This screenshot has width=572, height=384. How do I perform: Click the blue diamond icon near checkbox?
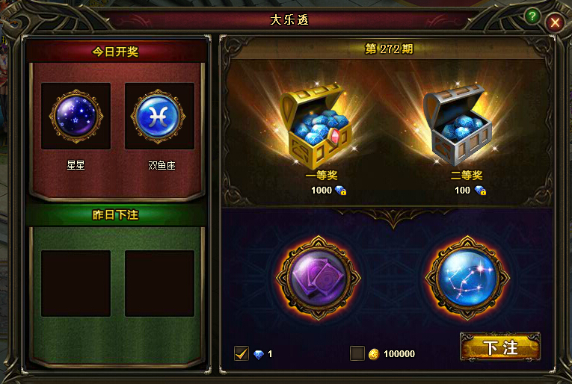259,354
